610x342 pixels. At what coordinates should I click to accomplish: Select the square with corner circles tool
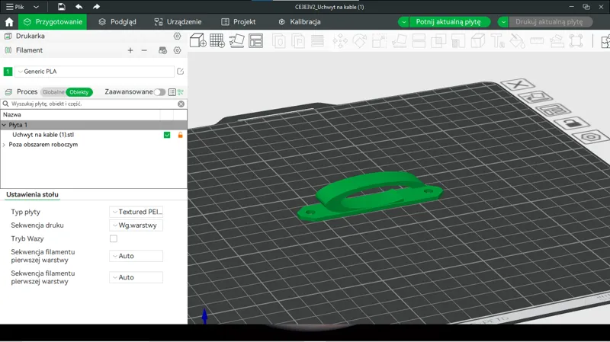click(576, 41)
